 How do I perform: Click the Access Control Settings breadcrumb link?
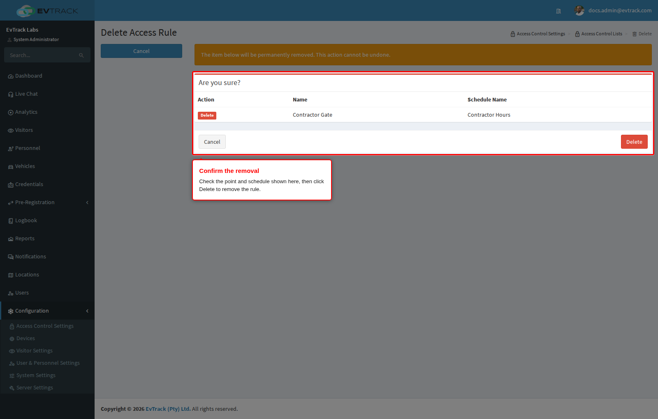pos(538,34)
